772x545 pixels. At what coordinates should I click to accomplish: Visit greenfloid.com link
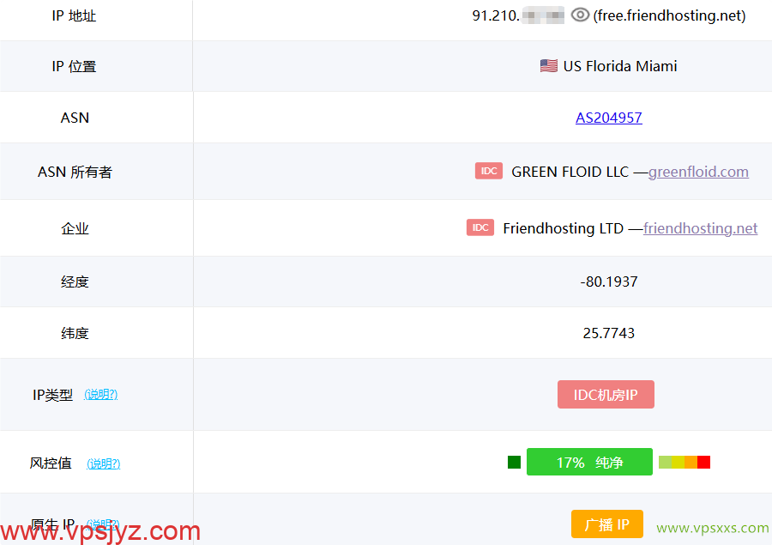pyautogui.click(x=698, y=172)
